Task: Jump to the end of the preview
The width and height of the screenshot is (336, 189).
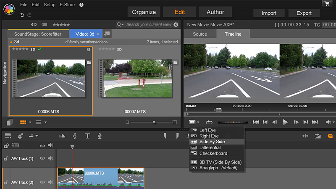Action: [x=315, y=122]
